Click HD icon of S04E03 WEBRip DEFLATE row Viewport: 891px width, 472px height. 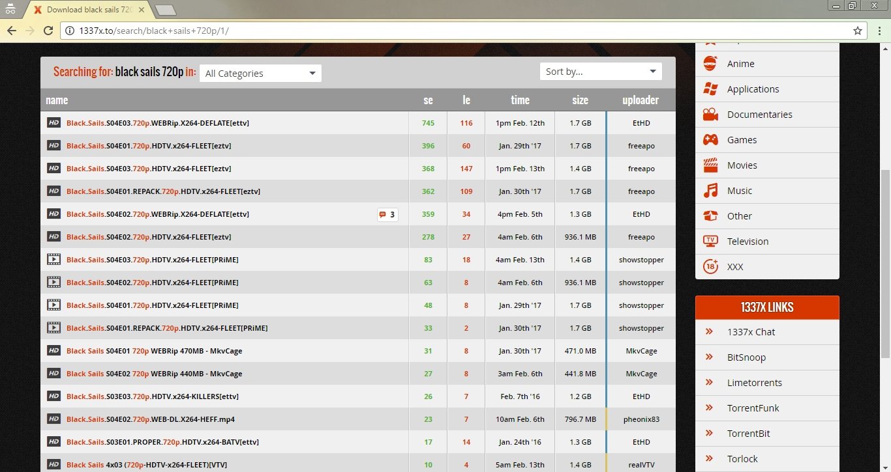54,122
